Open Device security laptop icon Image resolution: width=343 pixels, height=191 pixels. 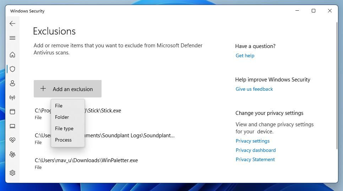click(12, 126)
